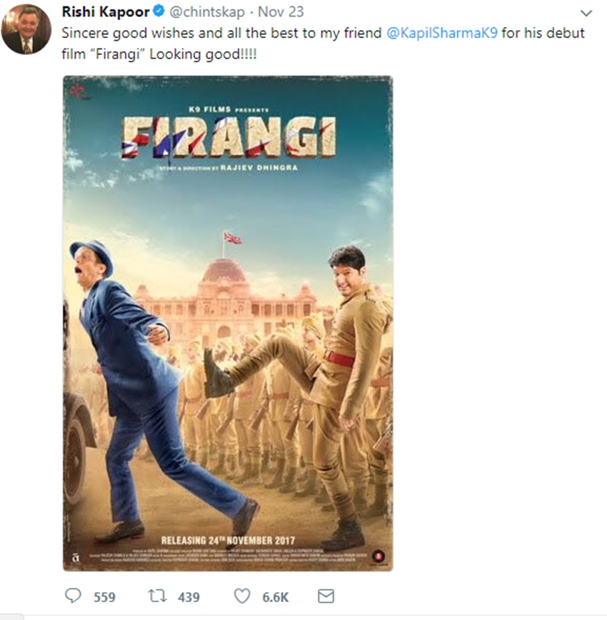The height and width of the screenshot is (620, 607).
Task: Click the red logo on the poster's top-left corner
Action: 77,91
